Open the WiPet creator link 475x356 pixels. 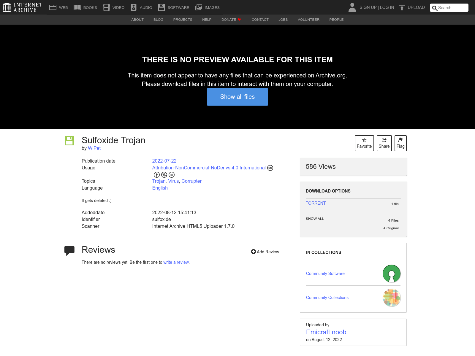click(94, 148)
